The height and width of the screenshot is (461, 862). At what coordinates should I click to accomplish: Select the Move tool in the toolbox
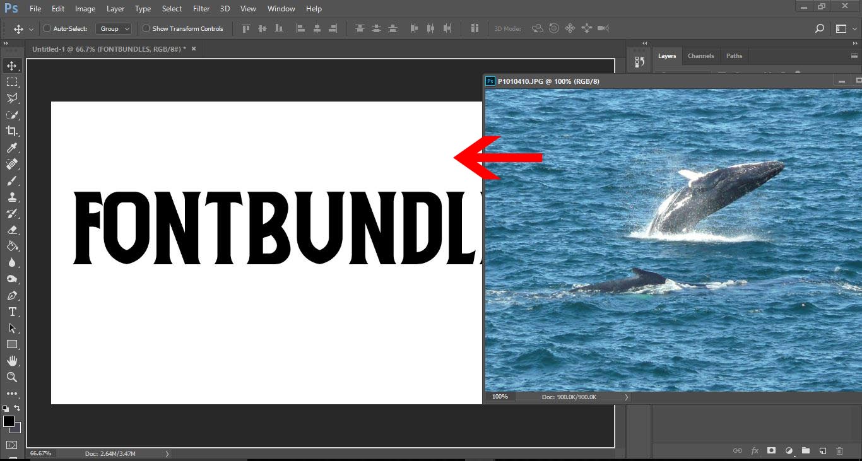pos(11,66)
